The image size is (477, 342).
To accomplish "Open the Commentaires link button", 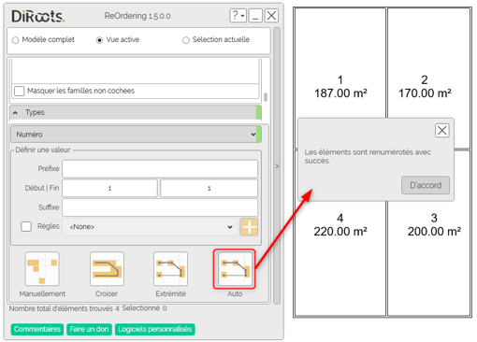I will pos(37,329).
